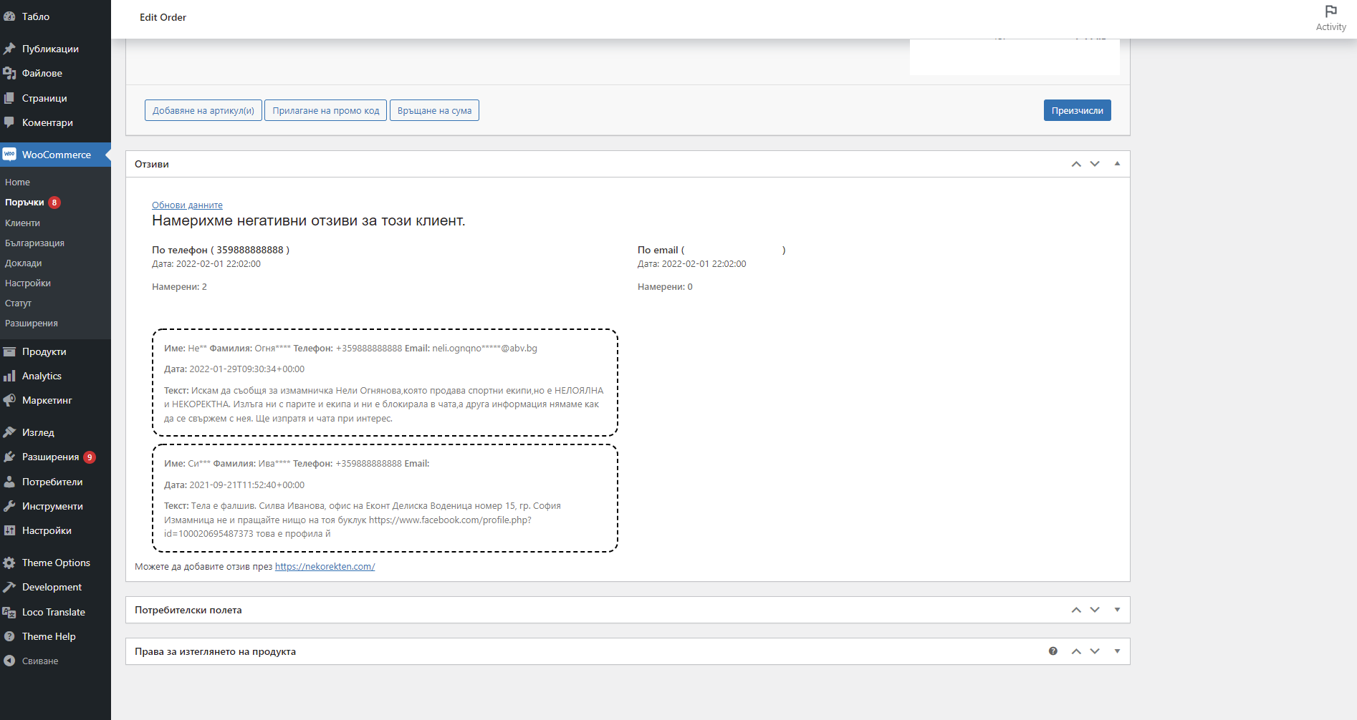Screen dimensions: 1357x720
Task: Click the WooCommerce logo icon
Action: click(9, 155)
